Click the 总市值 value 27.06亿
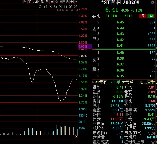 coord(117,124)
